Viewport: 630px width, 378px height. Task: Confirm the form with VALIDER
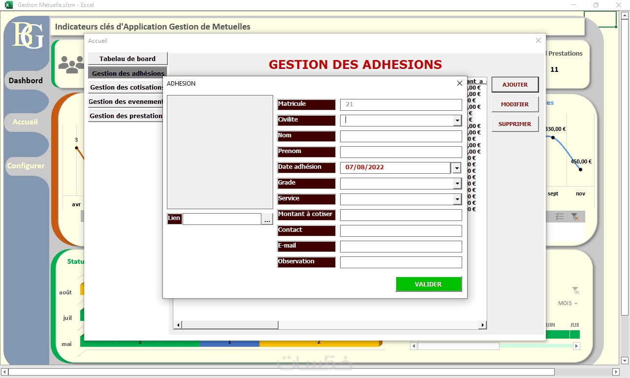tap(428, 284)
